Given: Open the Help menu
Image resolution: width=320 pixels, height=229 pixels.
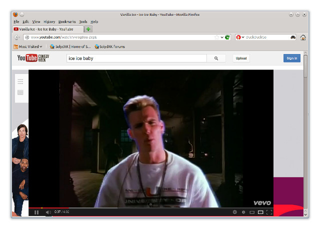Looking at the screenshot, I should 94,21.
